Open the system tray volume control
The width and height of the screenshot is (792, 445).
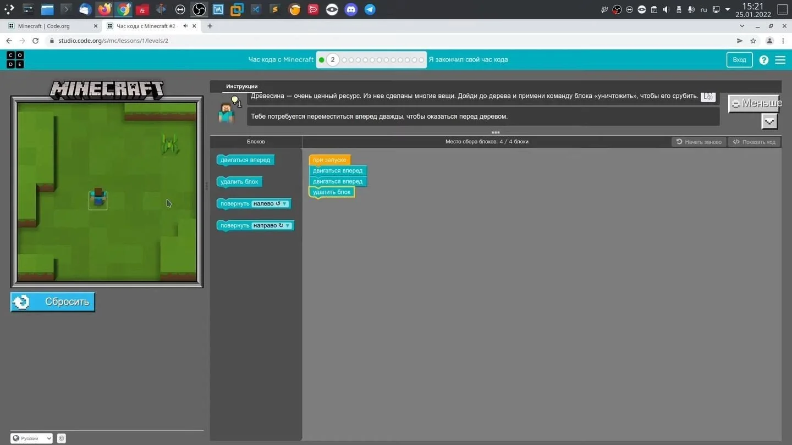(666, 9)
